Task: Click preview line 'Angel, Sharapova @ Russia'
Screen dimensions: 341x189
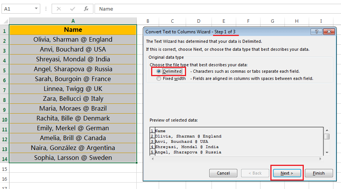Action: 188,152
